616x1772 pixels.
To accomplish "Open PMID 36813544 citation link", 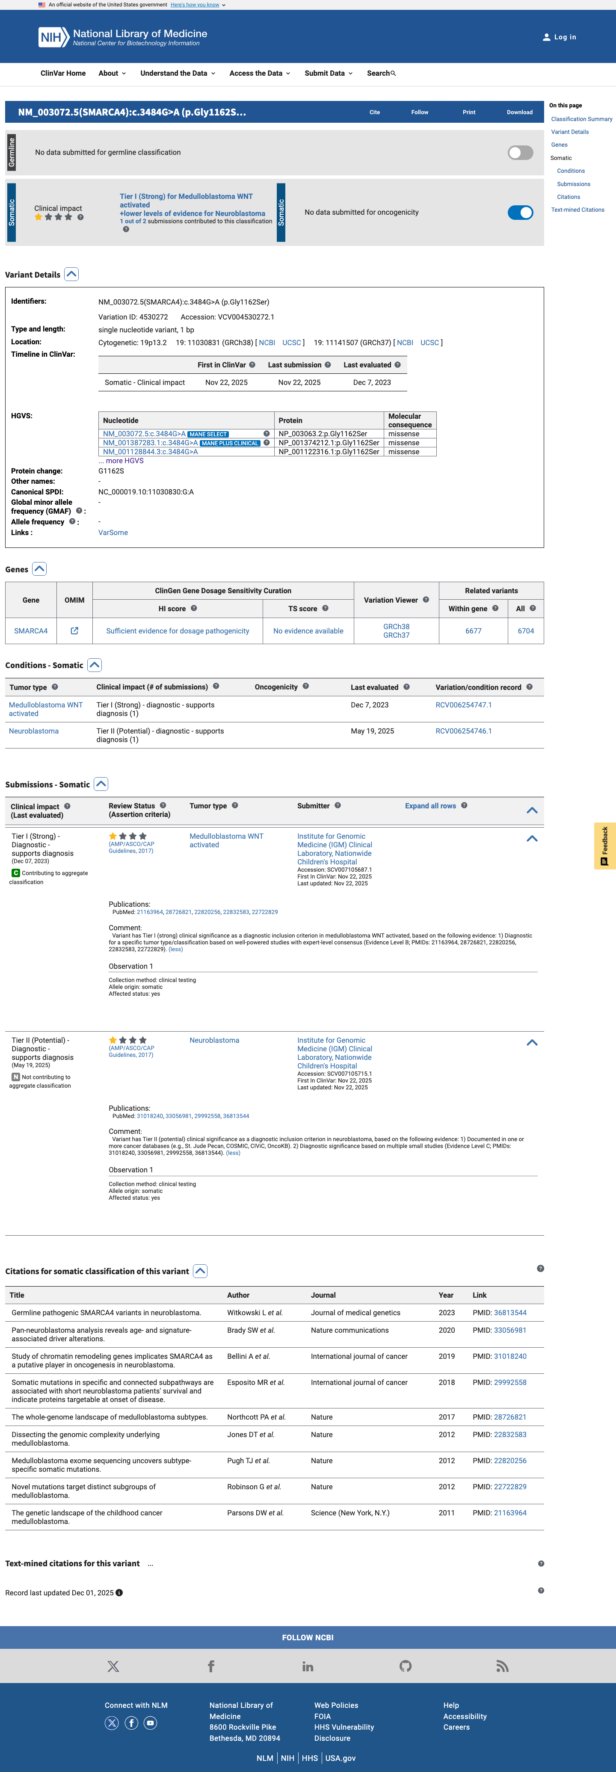I will tap(510, 1313).
